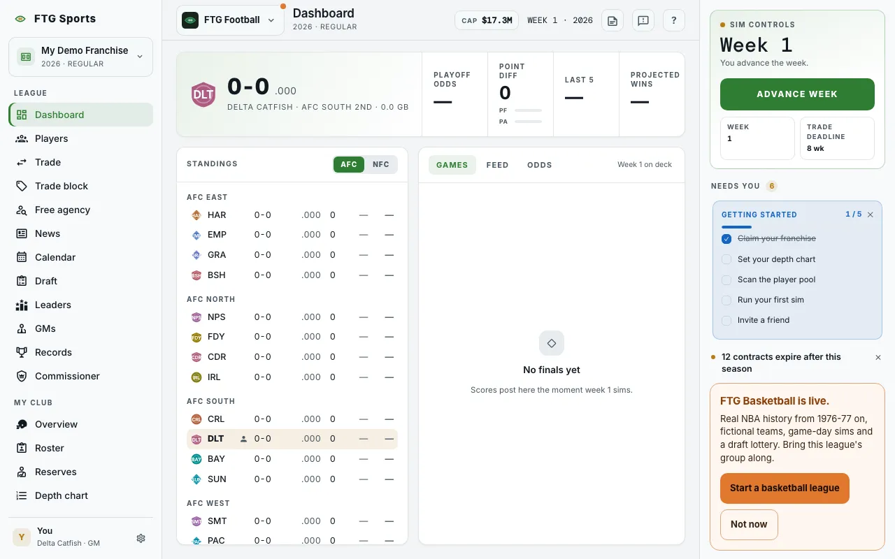Screen dimensions: 895x559
Task: Dismiss the contracts expire notice
Action: click(878, 357)
